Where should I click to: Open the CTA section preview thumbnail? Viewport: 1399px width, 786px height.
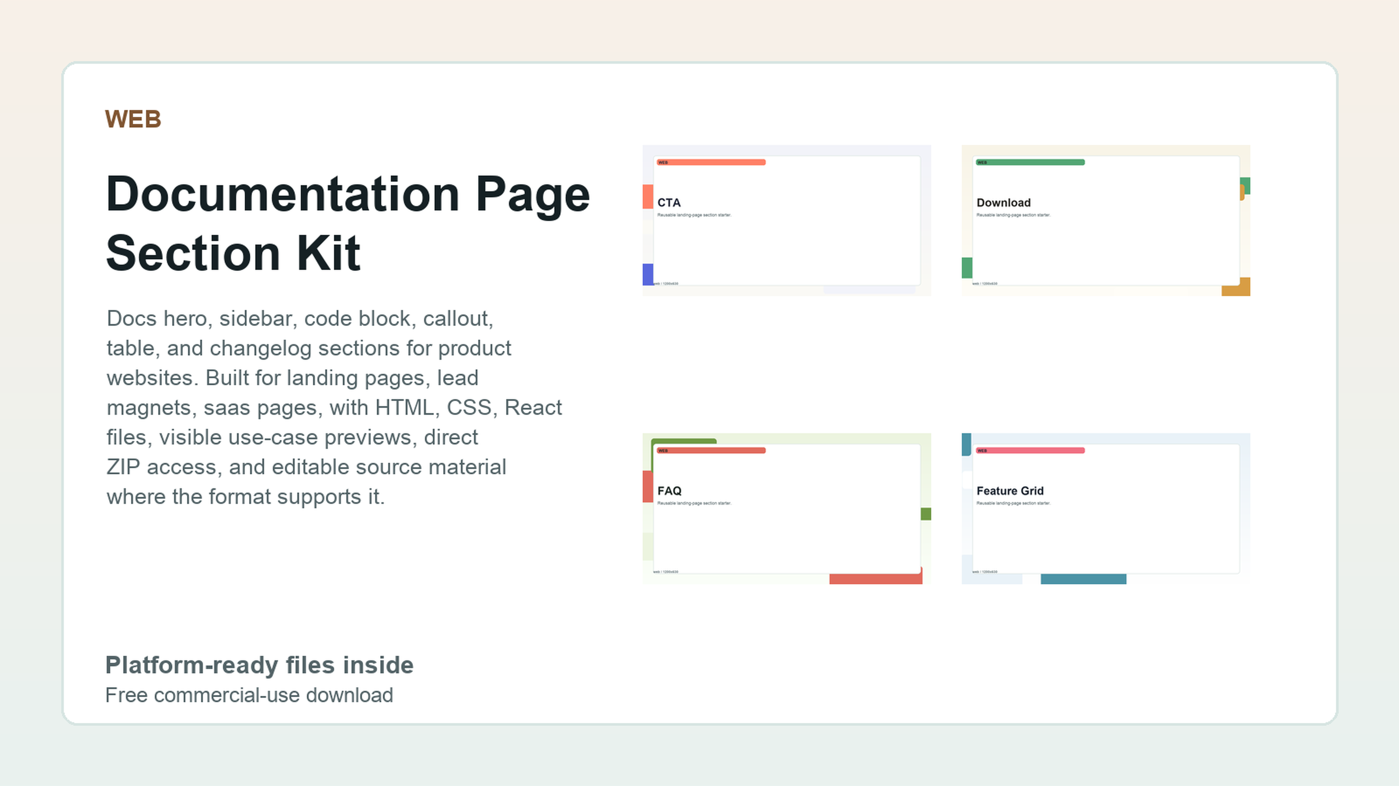click(x=787, y=220)
